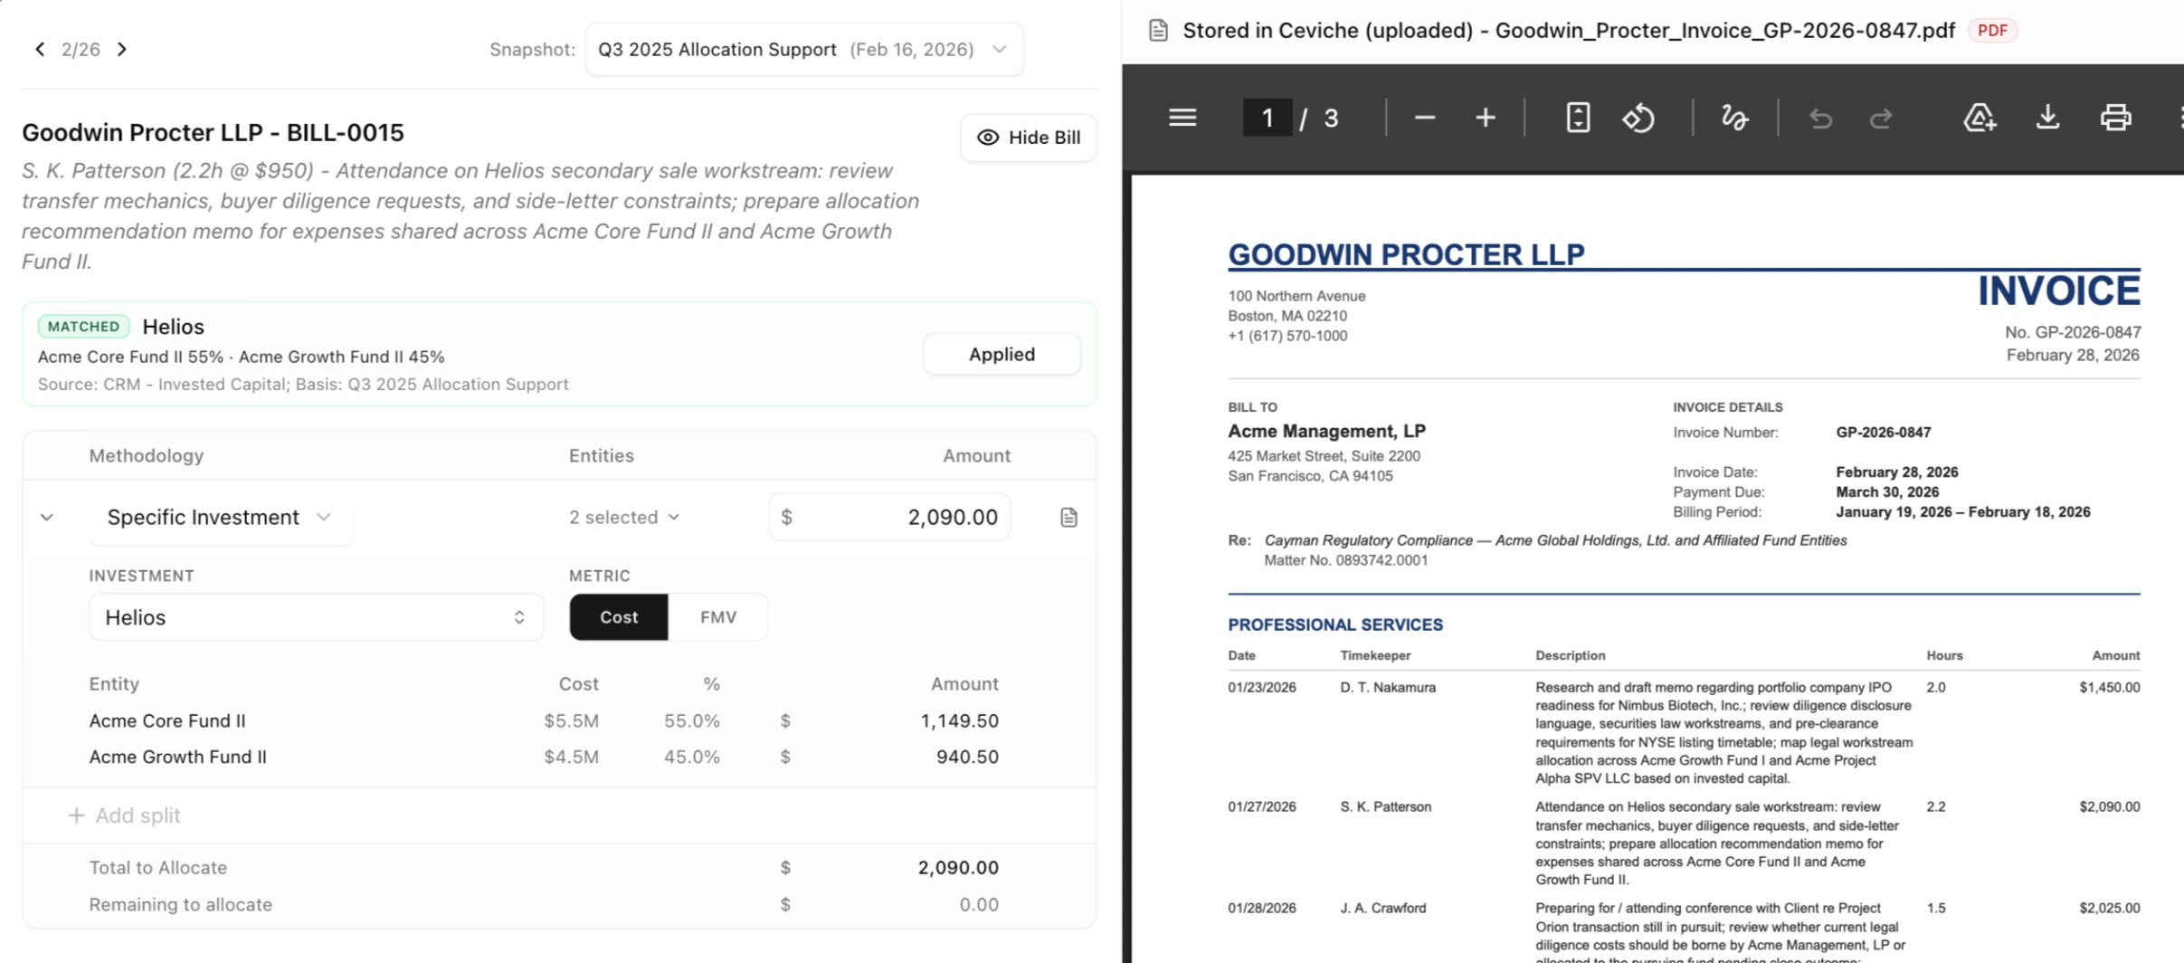Undo the last annotation in the PDF viewer
Image resolution: width=2184 pixels, height=963 pixels.
click(1820, 118)
